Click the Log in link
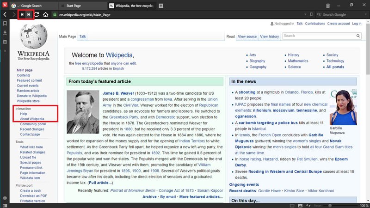370x208 pixels. pos(357,24)
